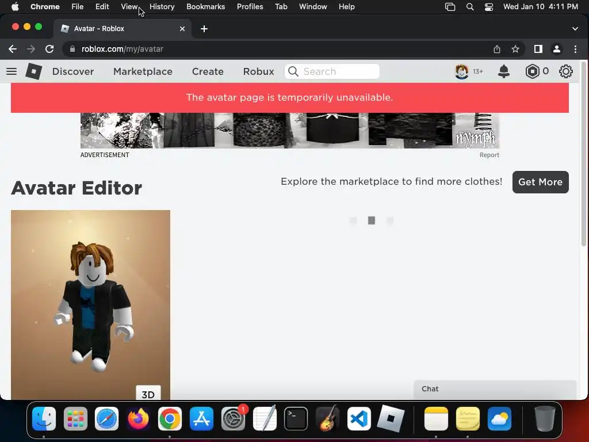Bookmark this page with the star icon
The width and height of the screenshot is (589, 442).
(x=515, y=49)
